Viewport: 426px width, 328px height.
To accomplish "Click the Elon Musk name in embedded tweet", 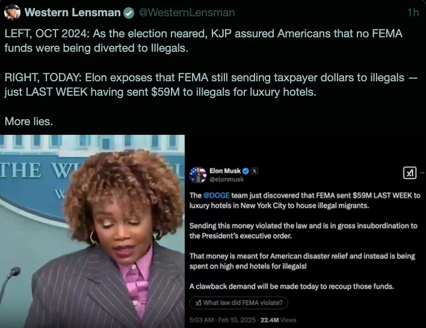I will tap(225, 171).
